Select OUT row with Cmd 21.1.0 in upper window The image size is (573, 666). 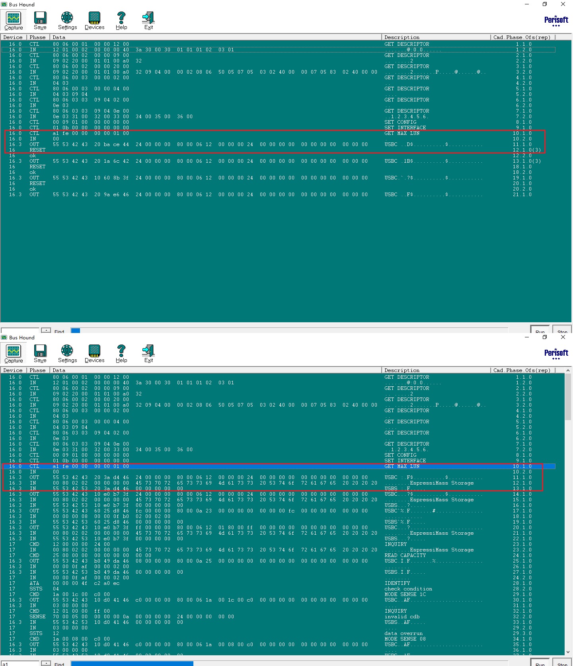point(278,195)
